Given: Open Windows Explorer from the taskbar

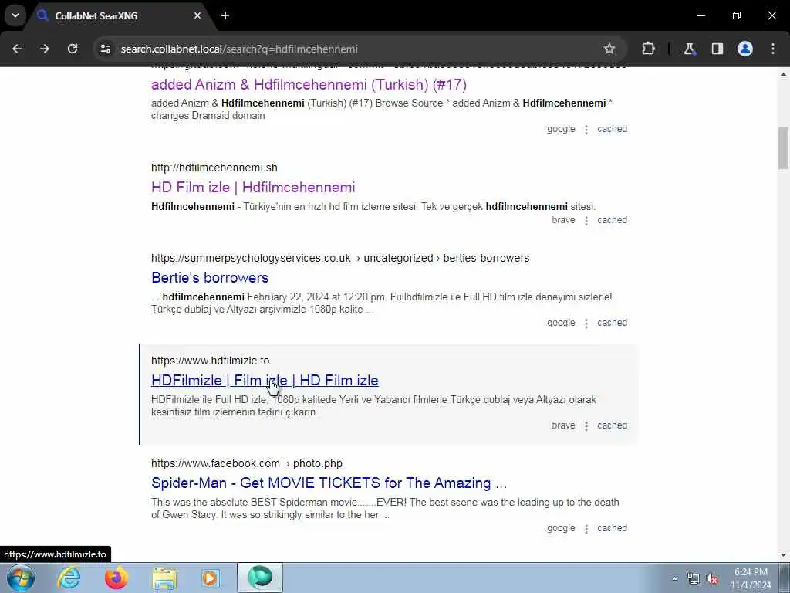Looking at the screenshot, I should click(164, 578).
